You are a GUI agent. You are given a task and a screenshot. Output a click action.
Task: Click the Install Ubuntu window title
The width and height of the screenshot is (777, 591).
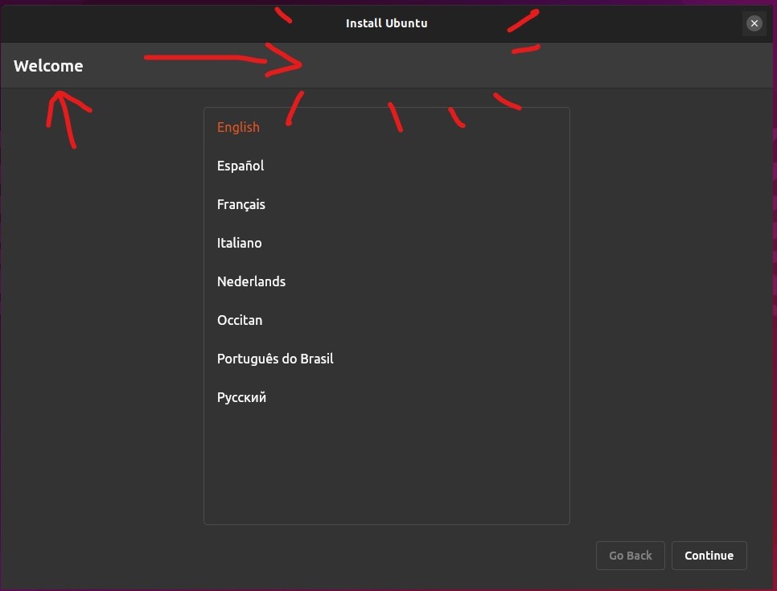coord(387,23)
